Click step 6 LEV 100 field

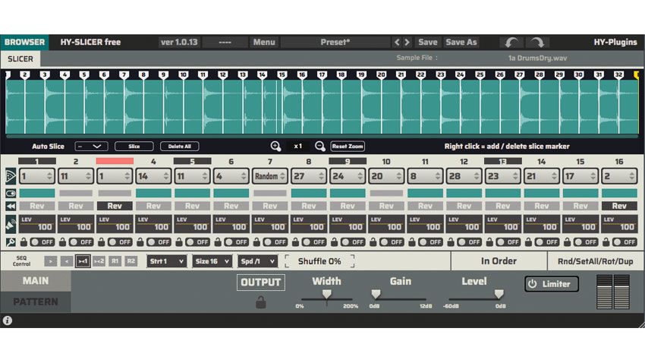[231, 224]
